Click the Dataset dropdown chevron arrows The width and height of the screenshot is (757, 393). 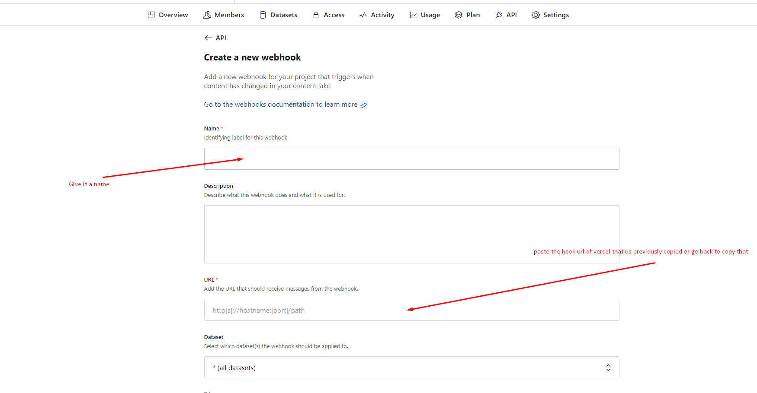(608, 368)
